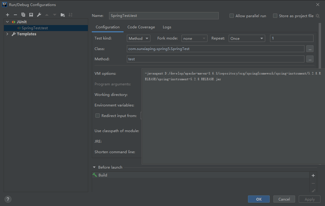Open help with the question mark button
The width and height of the screenshot is (325, 206).
(x=8, y=199)
